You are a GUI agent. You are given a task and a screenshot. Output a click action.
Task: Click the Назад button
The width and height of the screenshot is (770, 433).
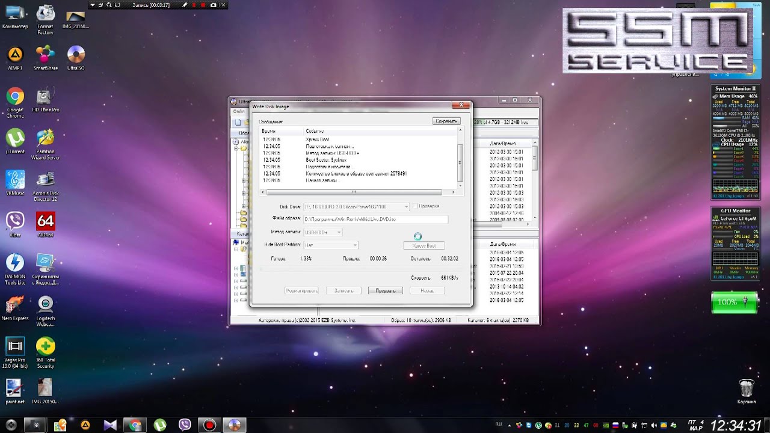pyautogui.click(x=427, y=290)
